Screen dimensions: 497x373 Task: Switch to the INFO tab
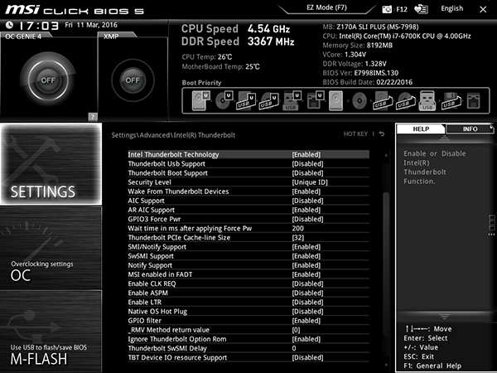(470, 128)
